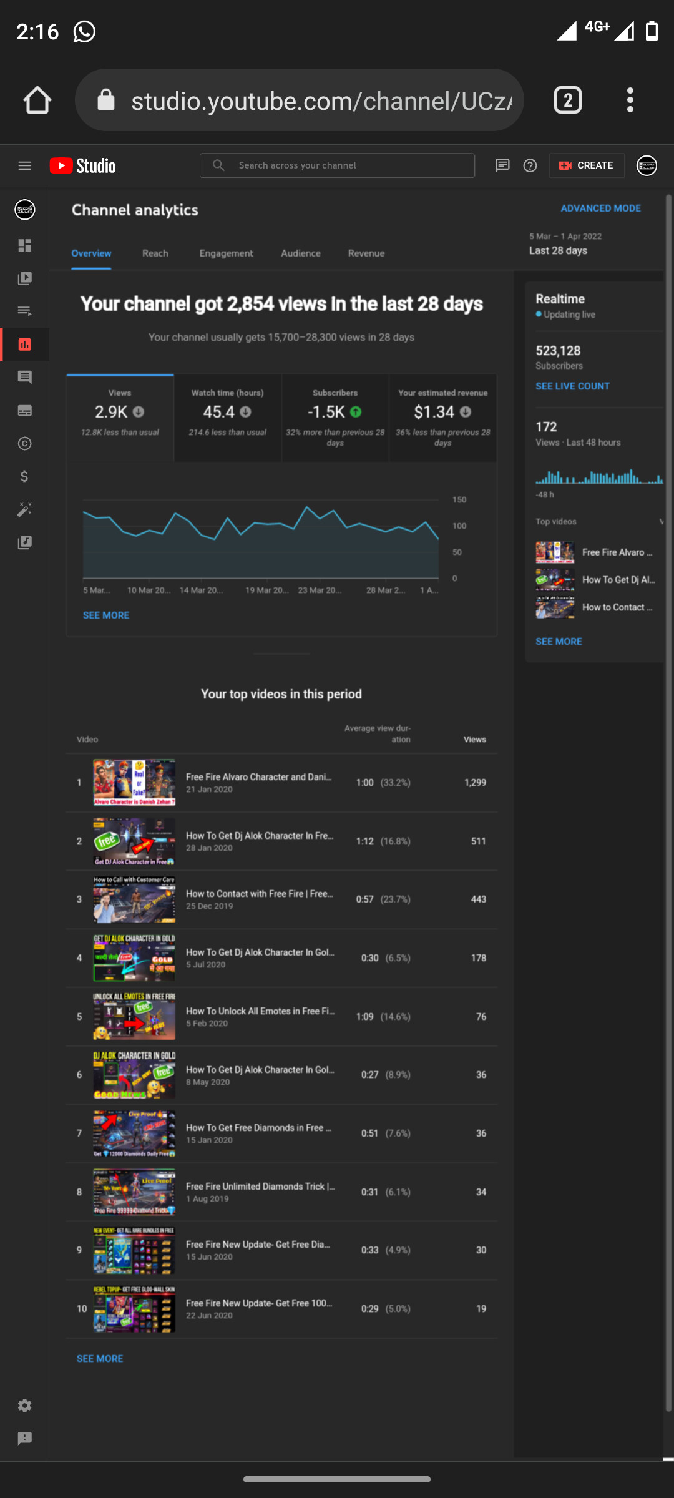Switch to the Reach tab
This screenshot has height=1498, width=674.
pos(155,253)
